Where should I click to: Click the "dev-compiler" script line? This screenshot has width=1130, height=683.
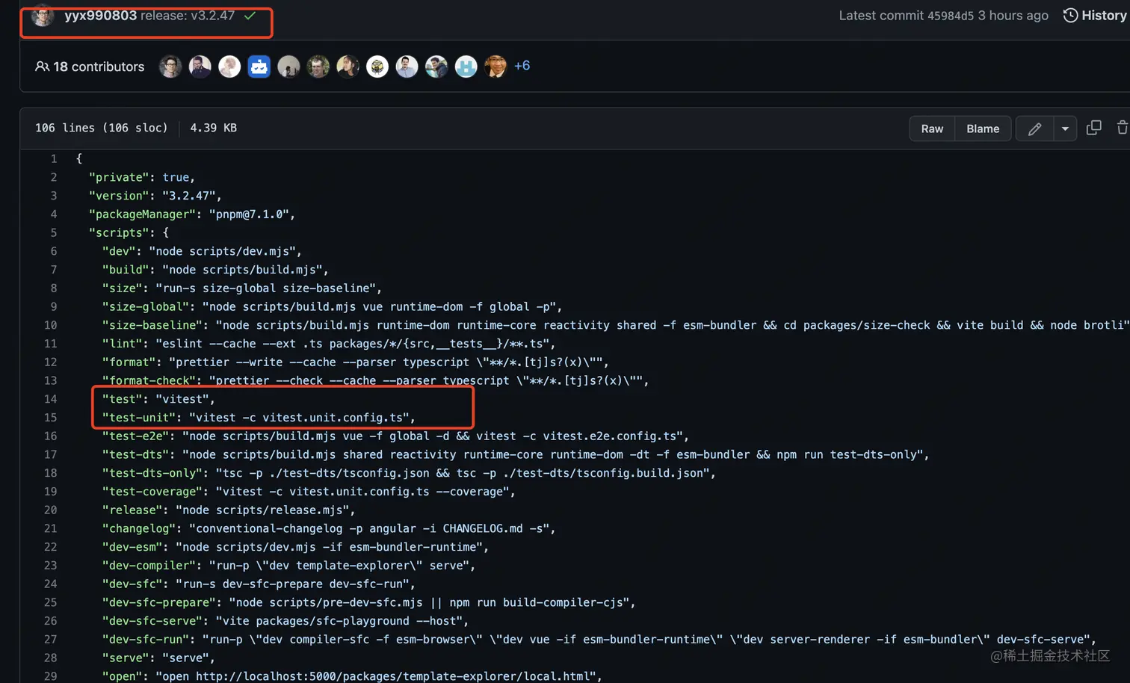click(288, 566)
